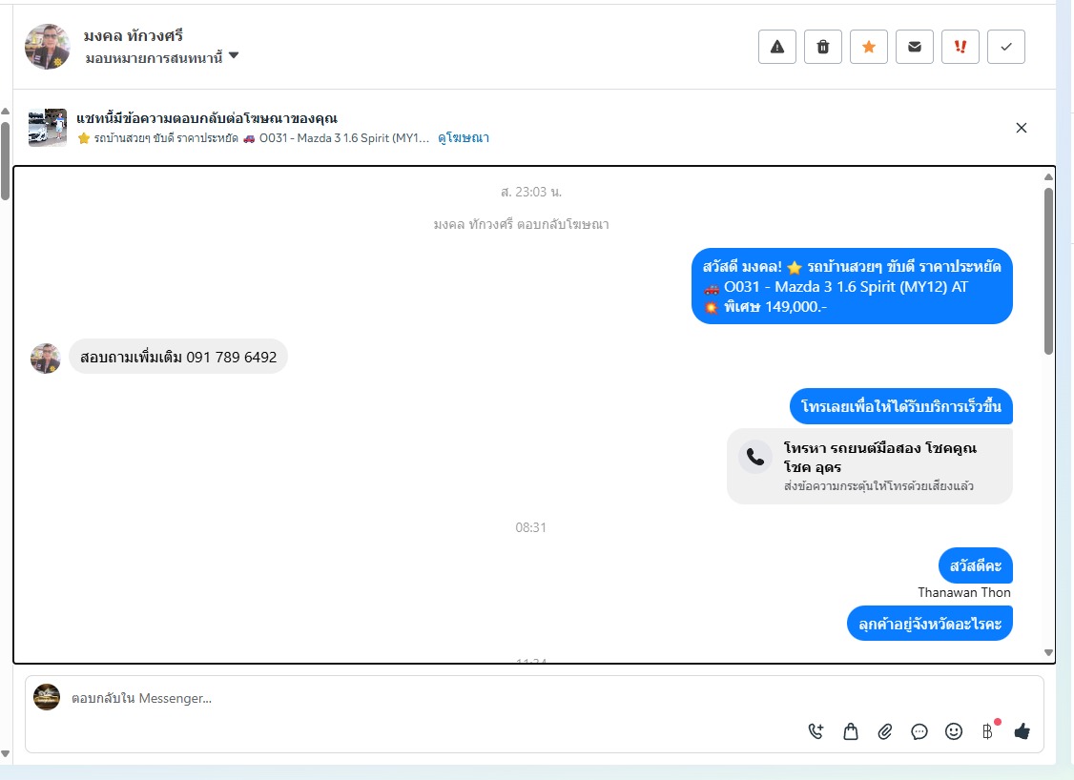Mark conversation done with checkmark button
The height and width of the screenshot is (780, 1074).
[1006, 48]
